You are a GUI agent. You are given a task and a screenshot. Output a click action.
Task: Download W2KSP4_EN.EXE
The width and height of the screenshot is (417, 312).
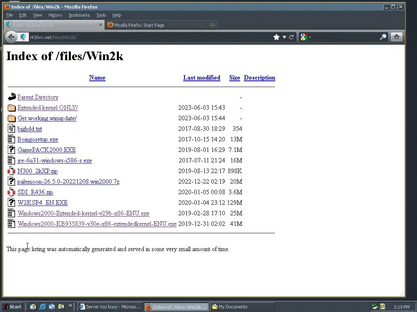[42, 203]
